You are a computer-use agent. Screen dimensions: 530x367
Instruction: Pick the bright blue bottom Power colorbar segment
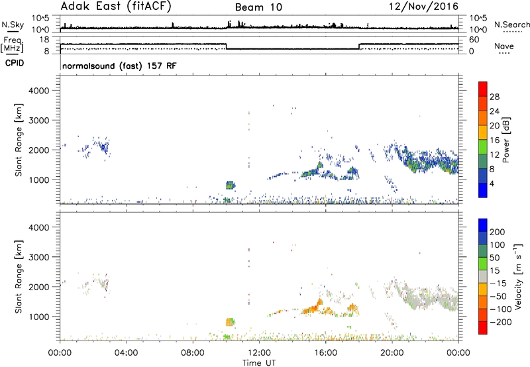[x=483, y=190]
